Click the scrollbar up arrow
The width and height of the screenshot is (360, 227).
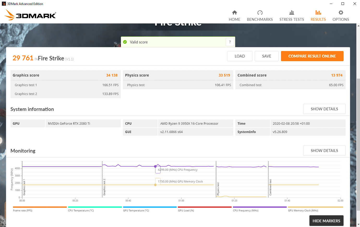[358, 26]
